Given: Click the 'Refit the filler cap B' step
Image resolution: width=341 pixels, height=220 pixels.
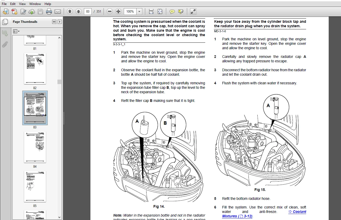Looking at the screenshot, I should click(158, 101).
